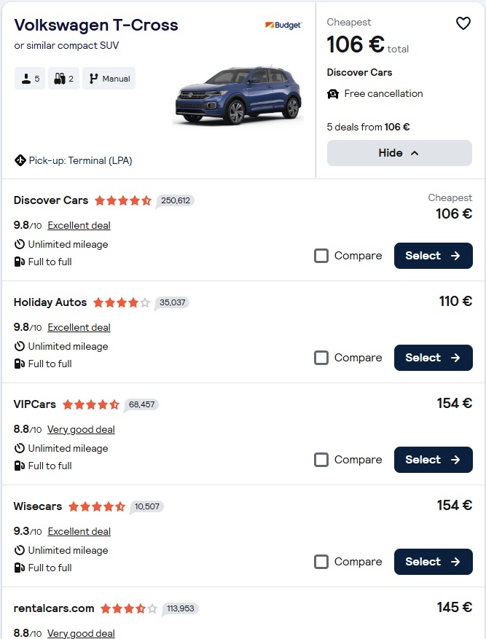Image resolution: width=486 pixels, height=639 pixels.
Task: Toggle Compare checkbox for Wisecars
Action: click(x=321, y=562)
